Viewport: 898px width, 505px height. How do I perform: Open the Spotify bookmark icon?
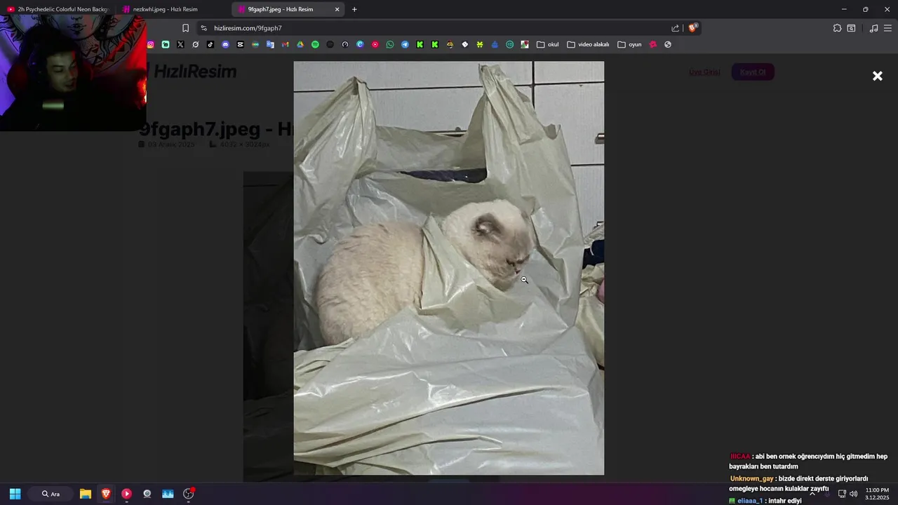click(x=315, y=44)
